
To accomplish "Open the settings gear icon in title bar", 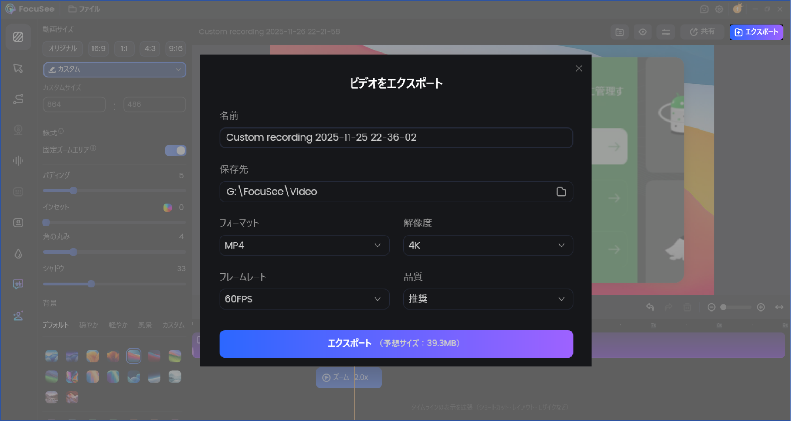I will (719, 9).
